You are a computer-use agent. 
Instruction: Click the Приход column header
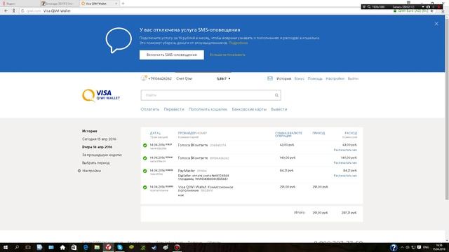click(x=319, y=133)
